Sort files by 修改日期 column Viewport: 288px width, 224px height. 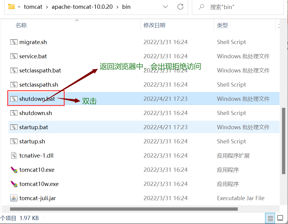point(154,25)
